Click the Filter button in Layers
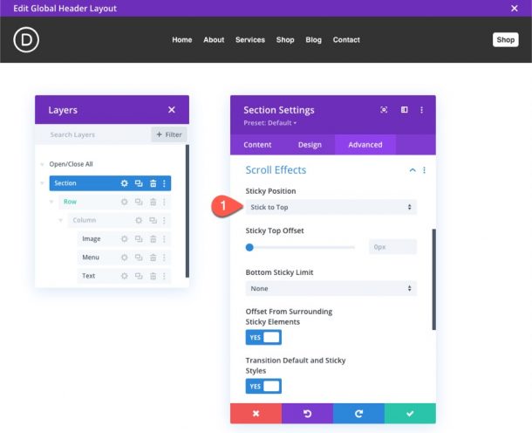Viewport: 532px width, 433px height. tap(169, 134)
